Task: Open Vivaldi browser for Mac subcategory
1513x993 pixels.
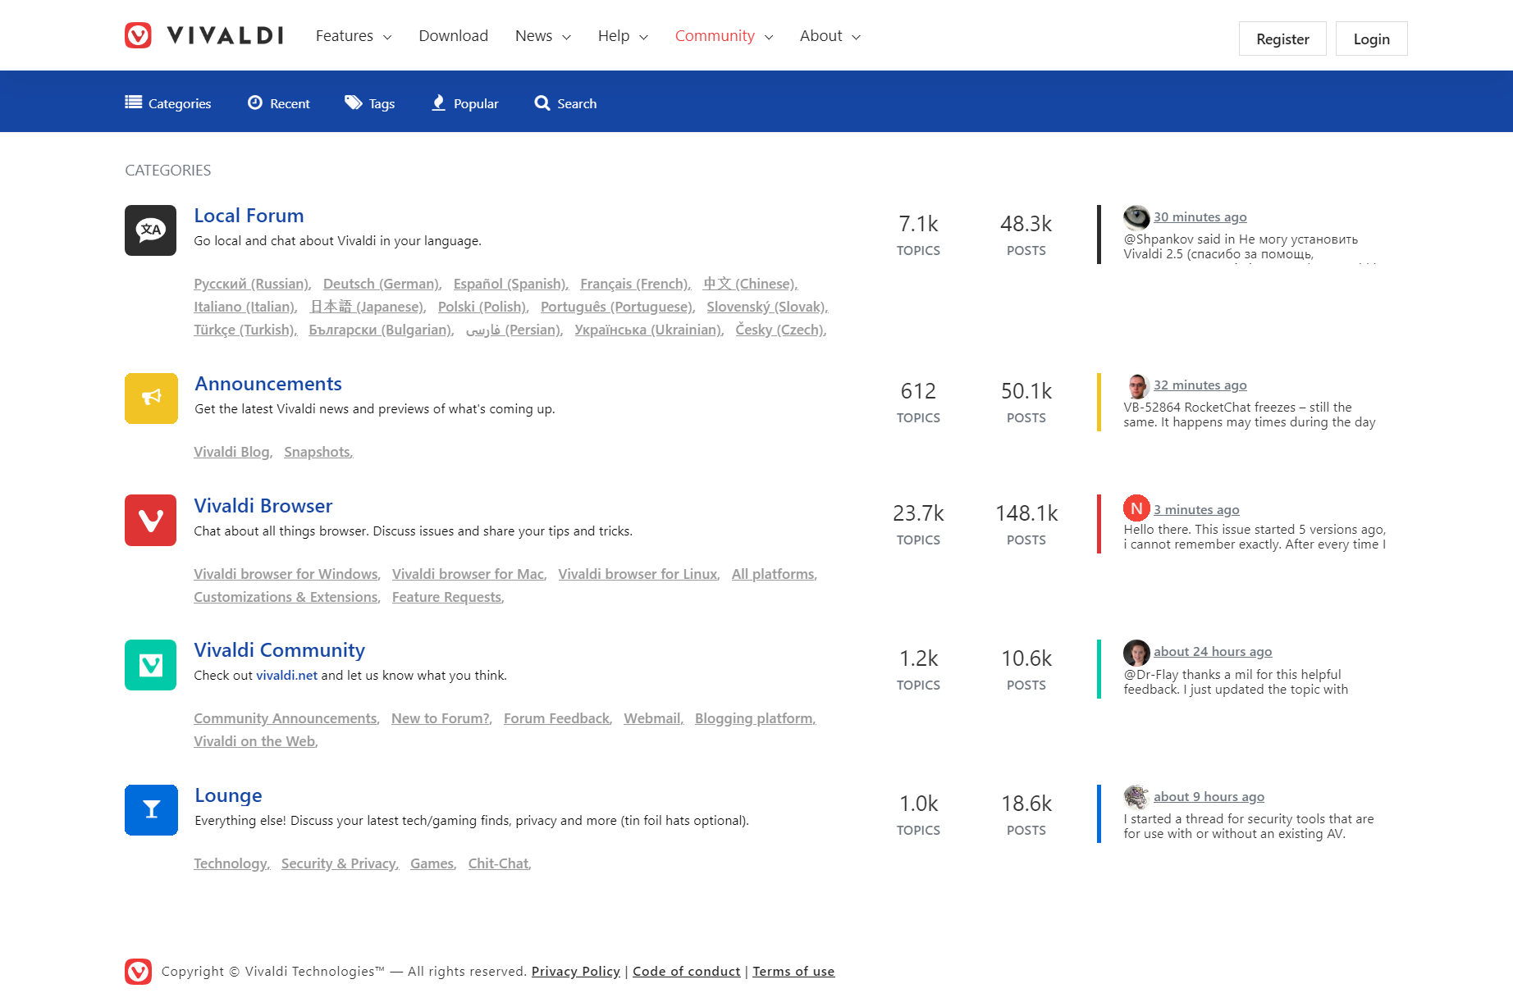Action: (469, 574)
